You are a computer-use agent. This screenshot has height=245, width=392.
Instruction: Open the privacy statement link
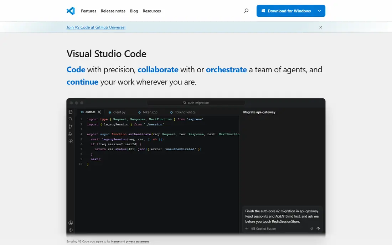coord(137,241)
